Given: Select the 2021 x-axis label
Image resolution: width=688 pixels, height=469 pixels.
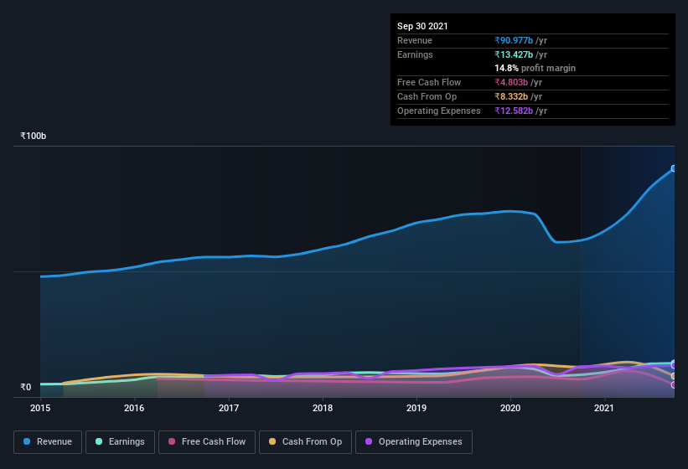Looking at the screenshot, I should pyautogui.click(x=604, y=408).
